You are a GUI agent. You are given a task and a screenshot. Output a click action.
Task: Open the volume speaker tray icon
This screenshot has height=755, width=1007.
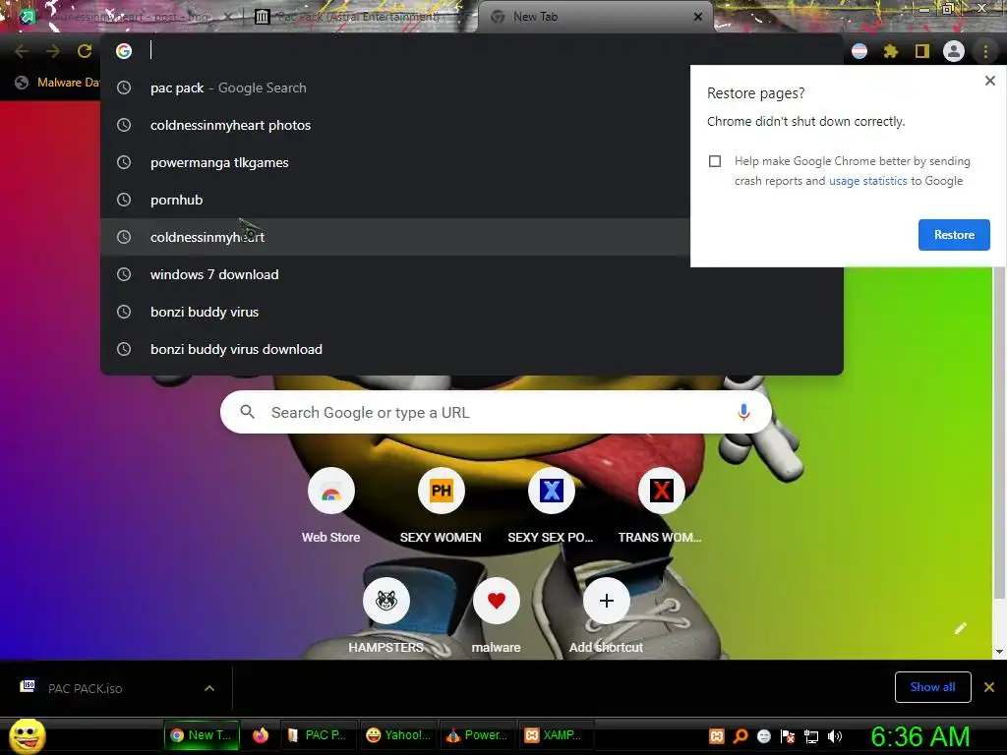[x=835, y=736]
